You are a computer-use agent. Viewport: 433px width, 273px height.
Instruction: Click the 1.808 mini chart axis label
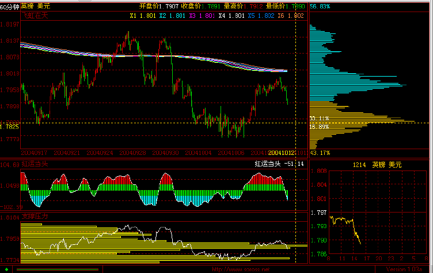(x=318, y=171)
